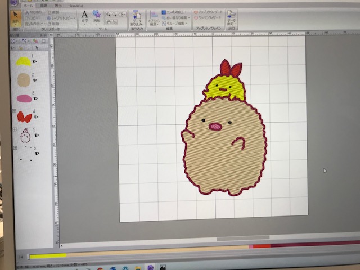This screenshot has height=270, width=360.
Task: Click the ruler origin button at canvas corner
Action: click(51, 35)
